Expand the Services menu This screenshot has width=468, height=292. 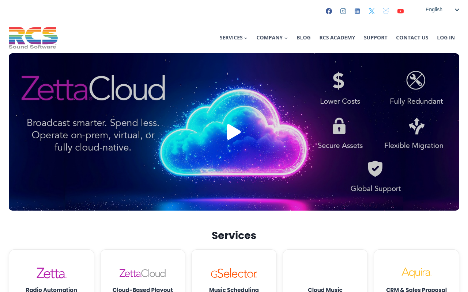(x=233, y=38)
